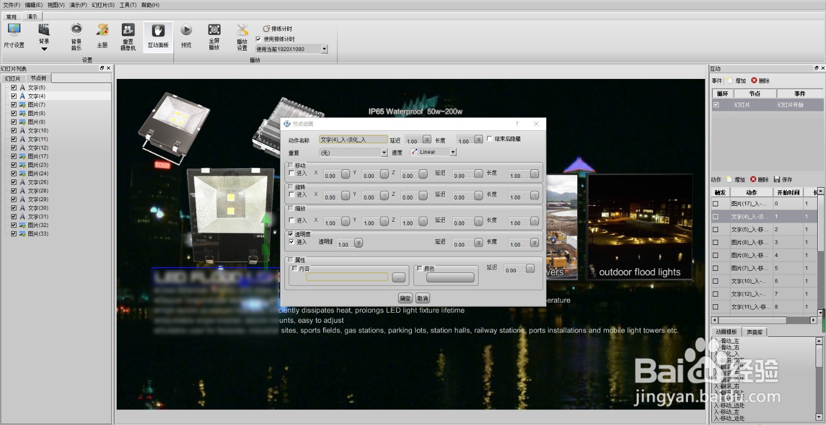
Task: Delete the action with 动作 删除
Action: (x=759, y=179)
